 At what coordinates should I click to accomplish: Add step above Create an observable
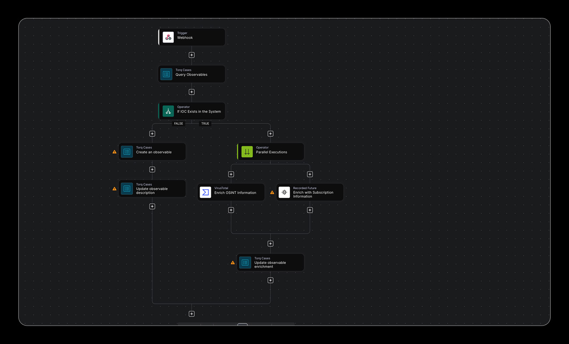tap(152, 134)
